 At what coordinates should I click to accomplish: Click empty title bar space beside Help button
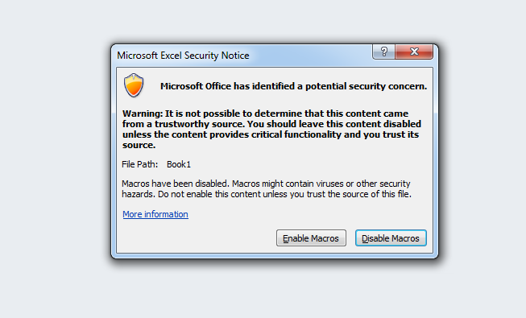[x=310, y=56]
